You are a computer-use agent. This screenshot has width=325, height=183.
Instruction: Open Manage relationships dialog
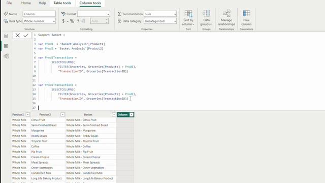(x=226, y=18)
